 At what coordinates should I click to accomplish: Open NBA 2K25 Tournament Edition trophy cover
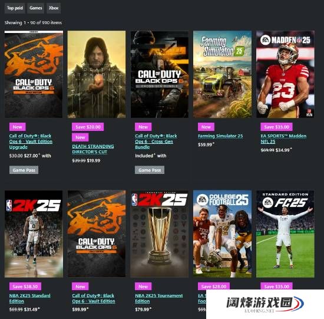pyautogui.click(x=159, y=234)
